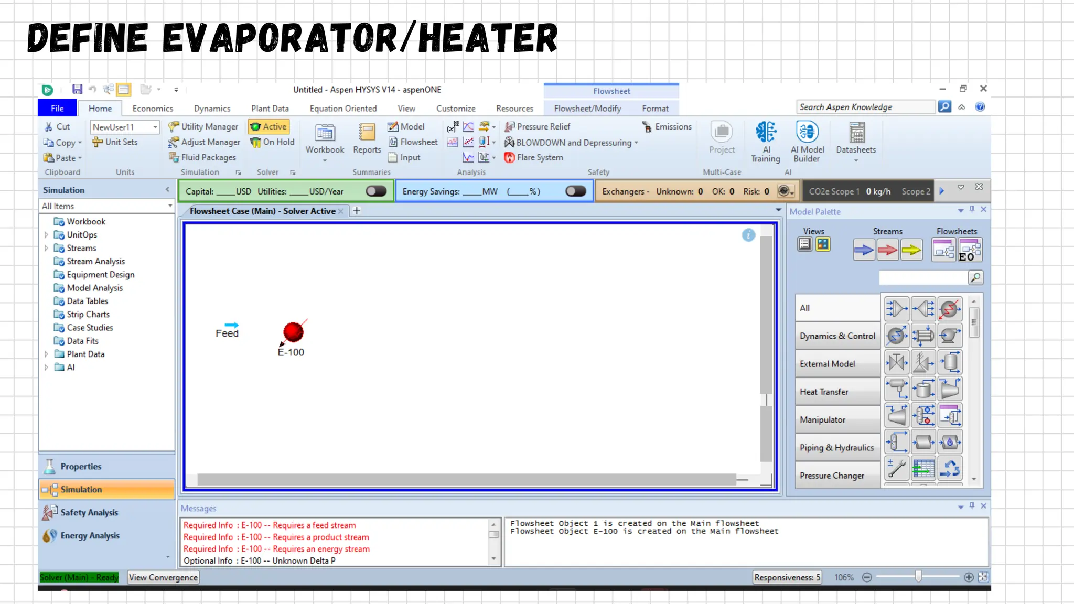Click the Model summary icon

click(406, 127)
